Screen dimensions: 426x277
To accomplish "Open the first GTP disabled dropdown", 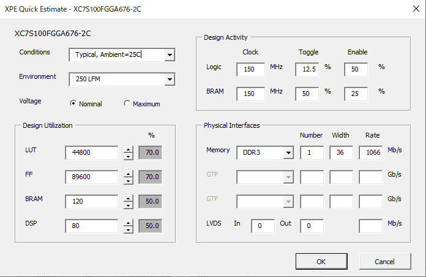I will tap(288, 177).
